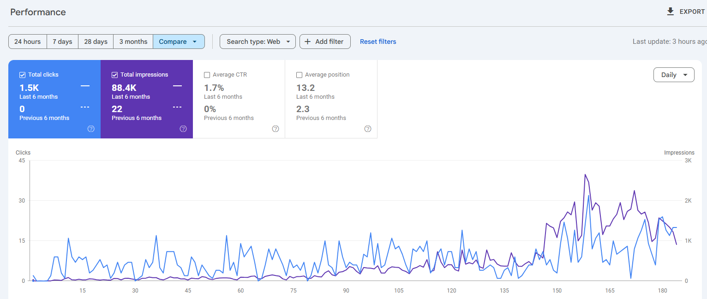Click the Reset filters link
This screenshot has width=707, height=299.
pos(378,42)
